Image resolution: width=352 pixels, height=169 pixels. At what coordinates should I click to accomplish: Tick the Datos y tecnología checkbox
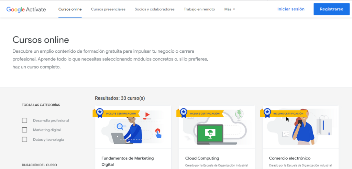pyautogui.click(x=24, y=139)
